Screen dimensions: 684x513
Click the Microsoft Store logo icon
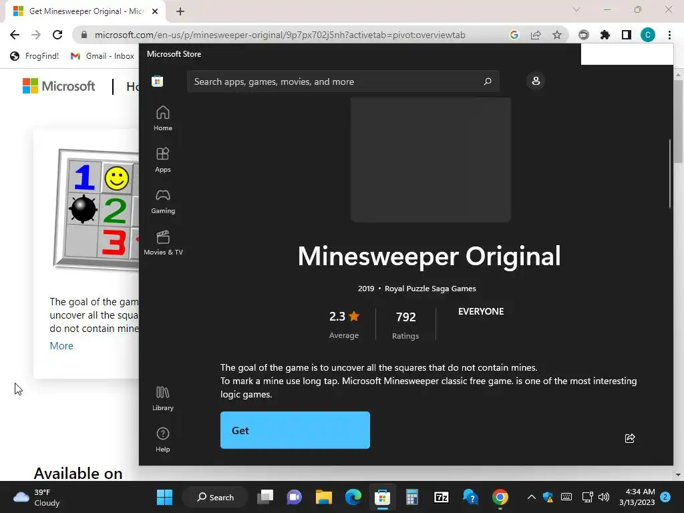(158, 81)
